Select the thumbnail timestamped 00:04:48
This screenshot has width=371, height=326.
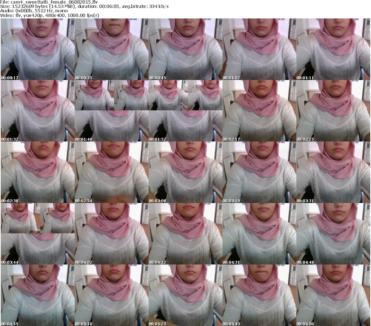tap(333, 234)
